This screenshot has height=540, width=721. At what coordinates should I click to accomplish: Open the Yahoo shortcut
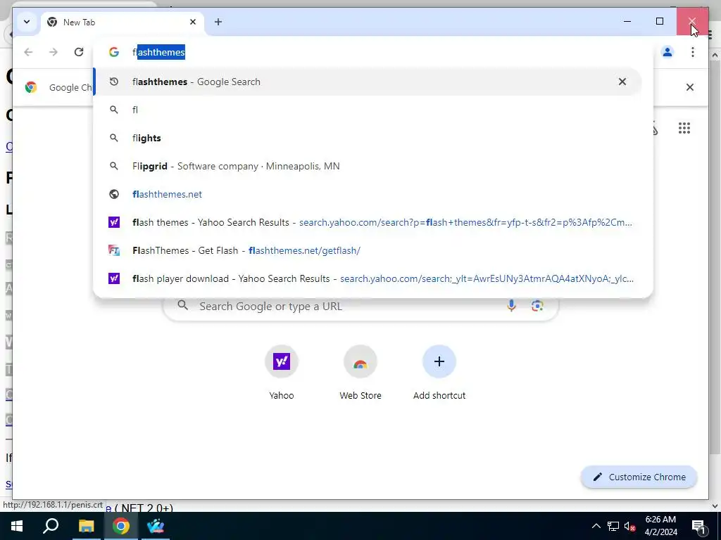pos(282,373)
